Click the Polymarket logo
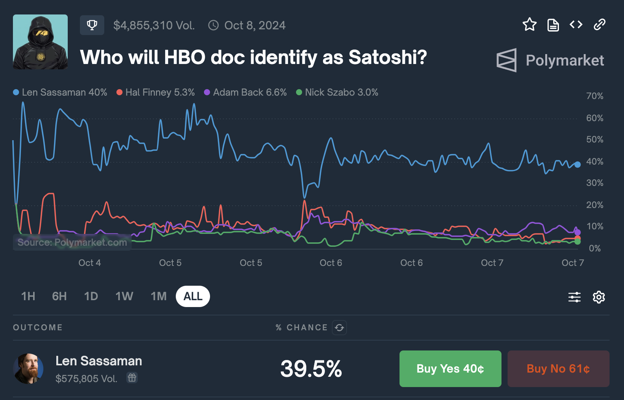The width and height of the screenshot is (624, 400). coord(550,60)
